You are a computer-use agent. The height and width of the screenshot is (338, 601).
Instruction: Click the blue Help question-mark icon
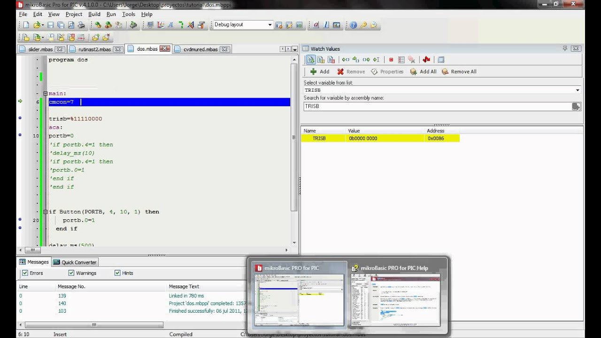(x=353, y=24)
